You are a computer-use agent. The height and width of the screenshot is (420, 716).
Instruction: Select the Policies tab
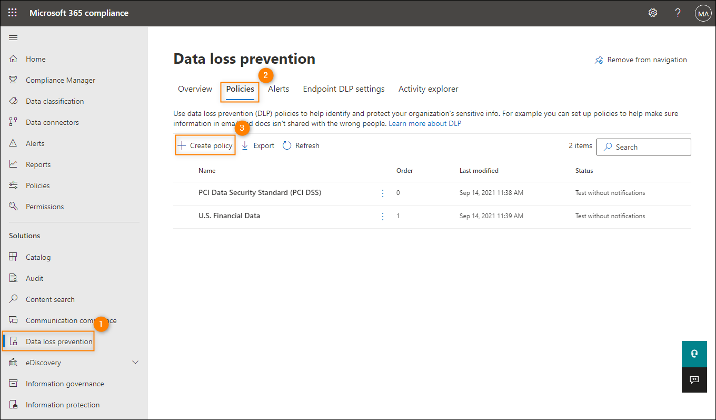[x=240, y=89]
